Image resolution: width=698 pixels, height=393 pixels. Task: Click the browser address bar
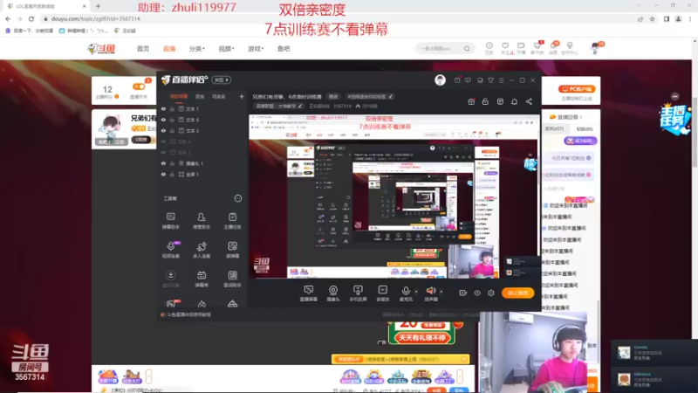tap(339, 18)
